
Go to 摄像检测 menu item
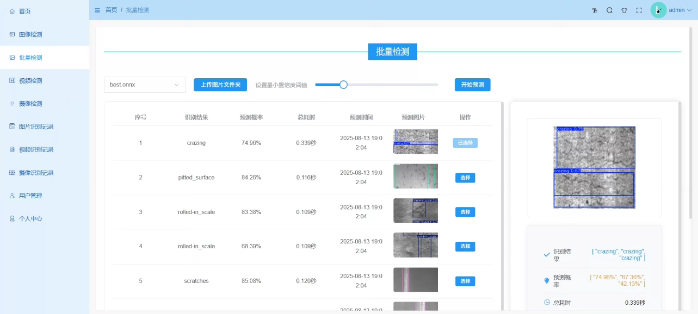[45, 103]
